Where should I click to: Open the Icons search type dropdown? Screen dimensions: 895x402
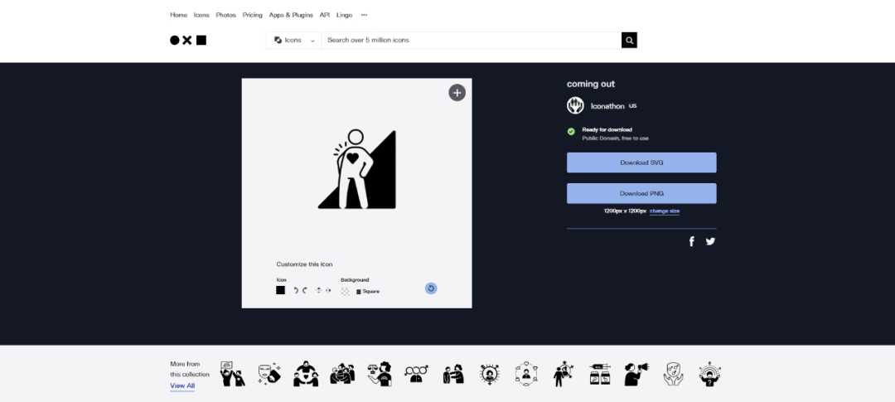click(294, 40)
